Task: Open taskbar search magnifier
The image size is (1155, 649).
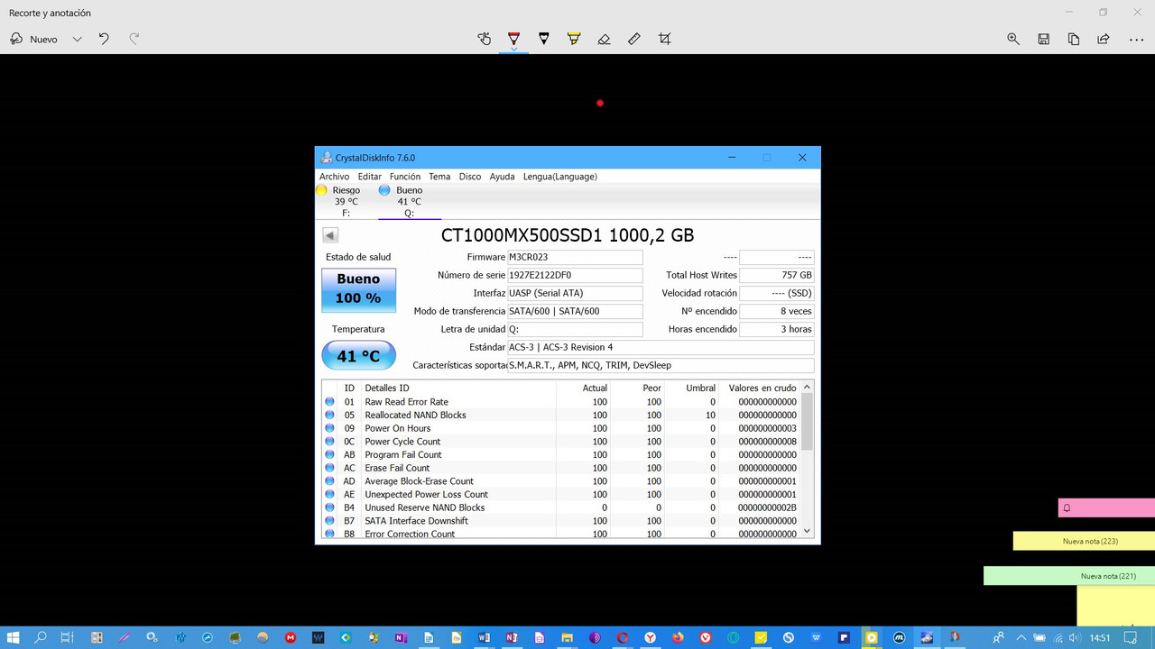Action: 41,637
